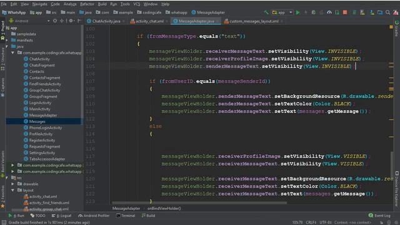Viewport: 400px width, 225px height.
Task: Open the Refactor menu
Action: [x=87, y=4]
